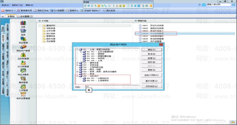Collapse the 008 无形资产 node

[x=77, y=76]
